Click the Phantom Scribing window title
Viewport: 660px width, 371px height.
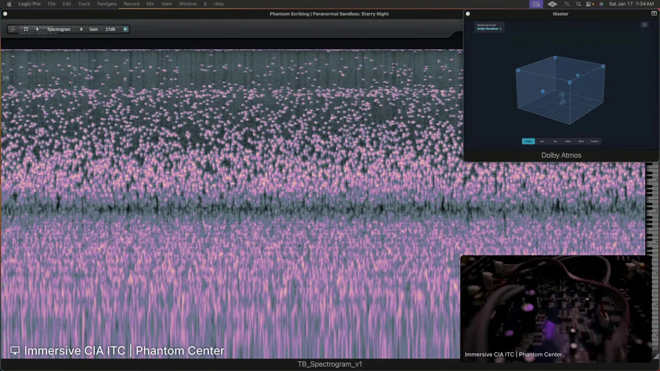click(x=329, y=14)
